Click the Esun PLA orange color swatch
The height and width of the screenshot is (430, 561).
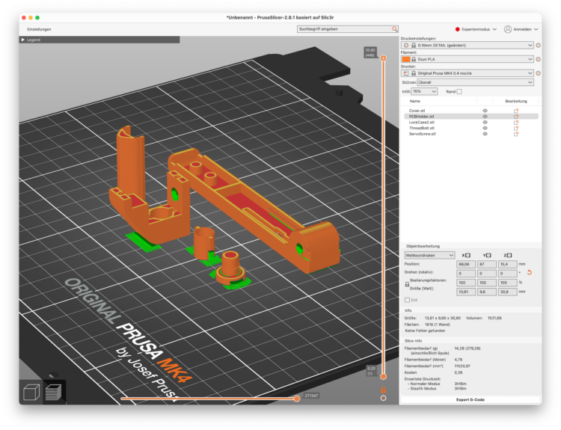click(406, 59)
